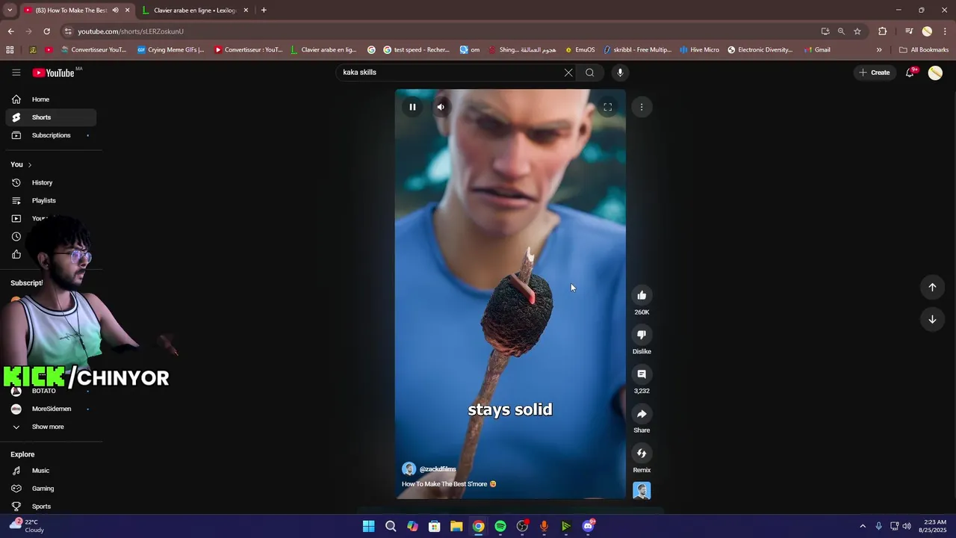Expand Show more subscriptions
Viewport: 956px width, 538px height.
51,427
